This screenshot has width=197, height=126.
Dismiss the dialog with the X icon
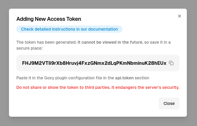[179, 16]
